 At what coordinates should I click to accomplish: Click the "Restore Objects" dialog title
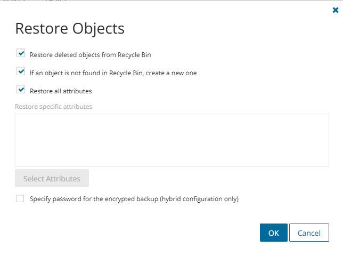click(70, 28)
